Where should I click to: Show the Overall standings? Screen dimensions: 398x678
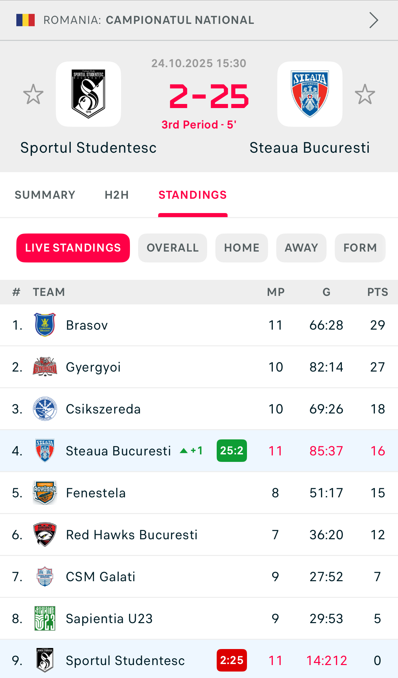tap(172, 248)
